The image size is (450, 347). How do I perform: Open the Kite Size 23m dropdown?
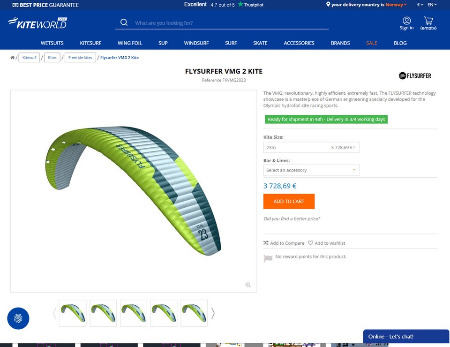[311, 147]
